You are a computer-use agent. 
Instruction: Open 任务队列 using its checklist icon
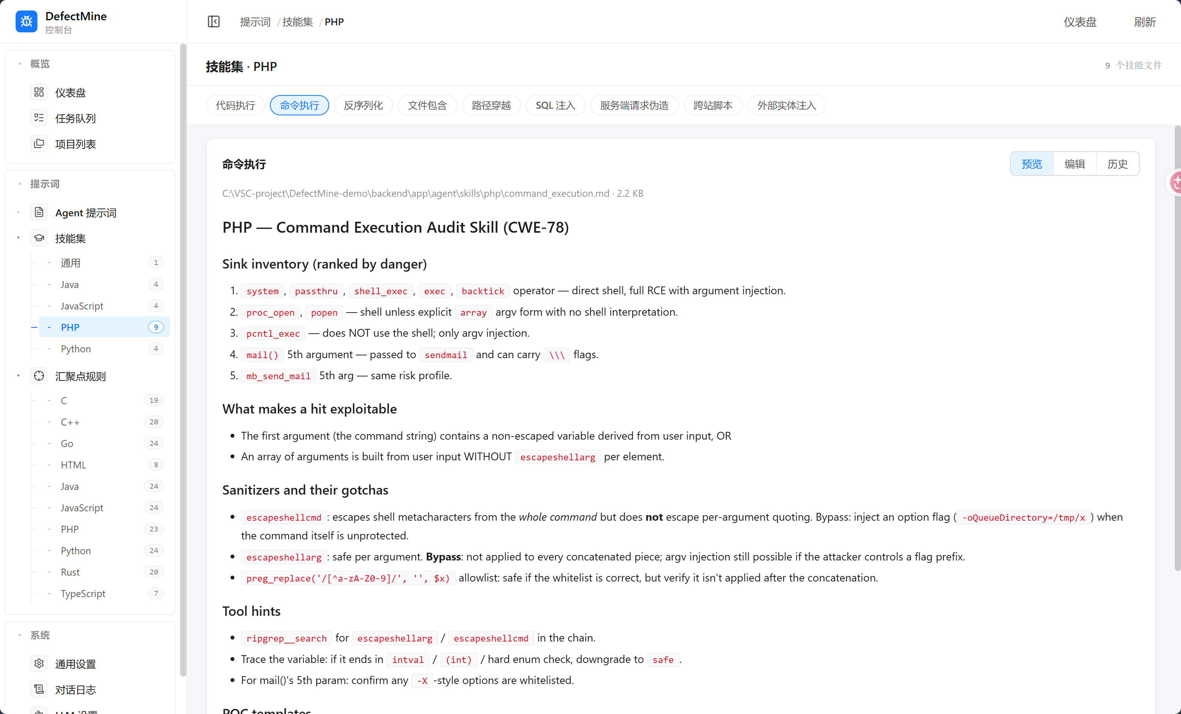pos(39,118)
